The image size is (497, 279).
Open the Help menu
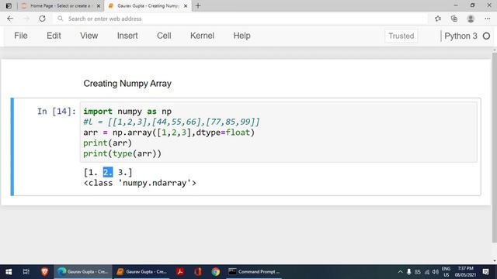pyautogui.click(x=242, y=36)
